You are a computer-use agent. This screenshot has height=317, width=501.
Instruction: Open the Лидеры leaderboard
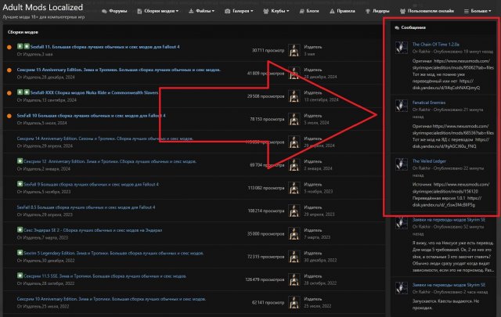(391, 12)
